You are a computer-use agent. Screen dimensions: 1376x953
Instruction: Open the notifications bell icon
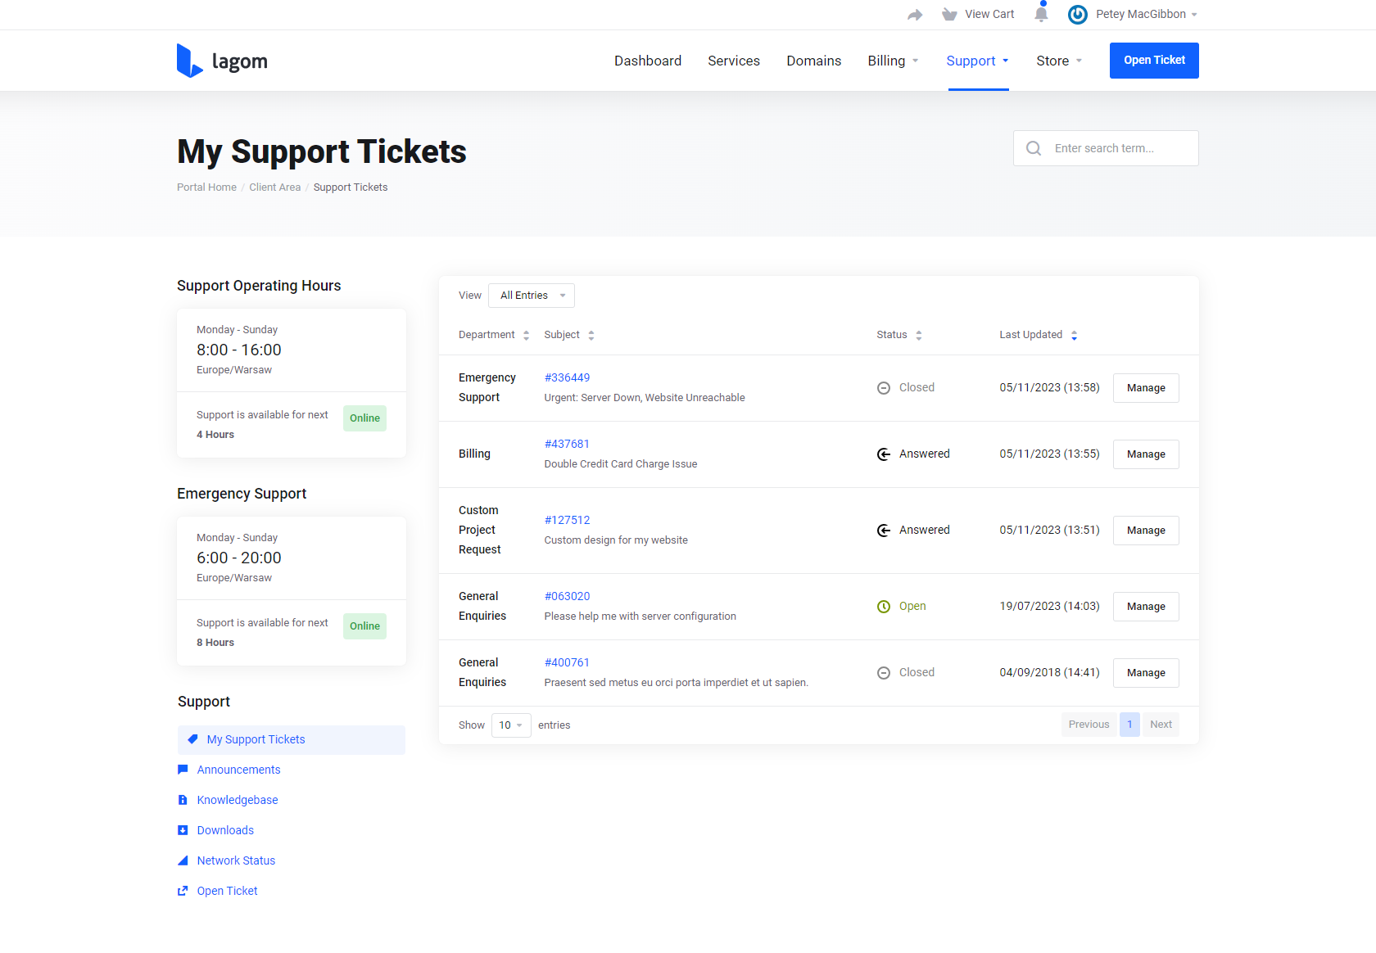pyautogui.click(x=1041, y=13)
